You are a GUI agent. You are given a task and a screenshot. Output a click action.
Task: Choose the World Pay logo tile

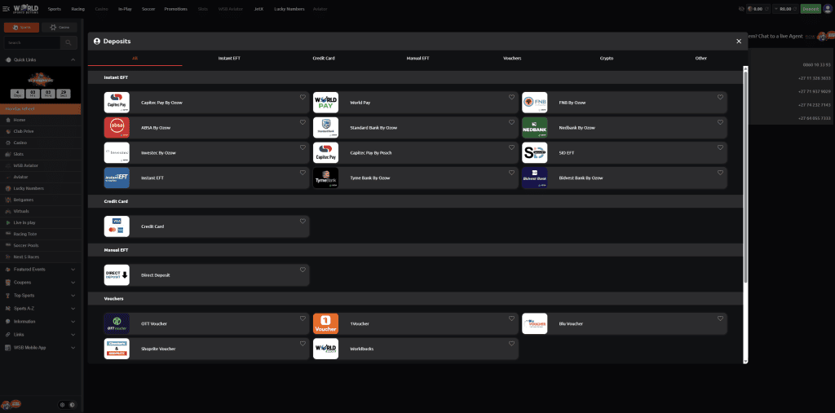coord(325,102)
